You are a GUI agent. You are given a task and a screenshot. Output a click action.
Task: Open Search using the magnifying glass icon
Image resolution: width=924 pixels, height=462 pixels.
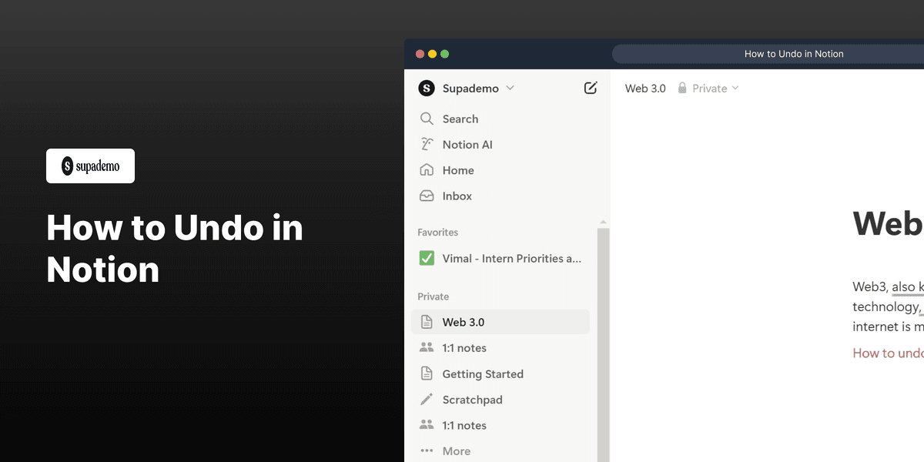pos(427,119)
